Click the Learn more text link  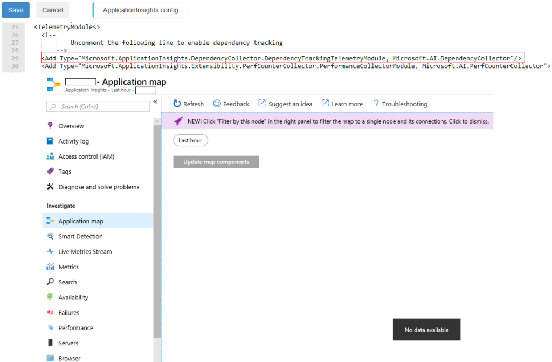click(x=347, y=104)
